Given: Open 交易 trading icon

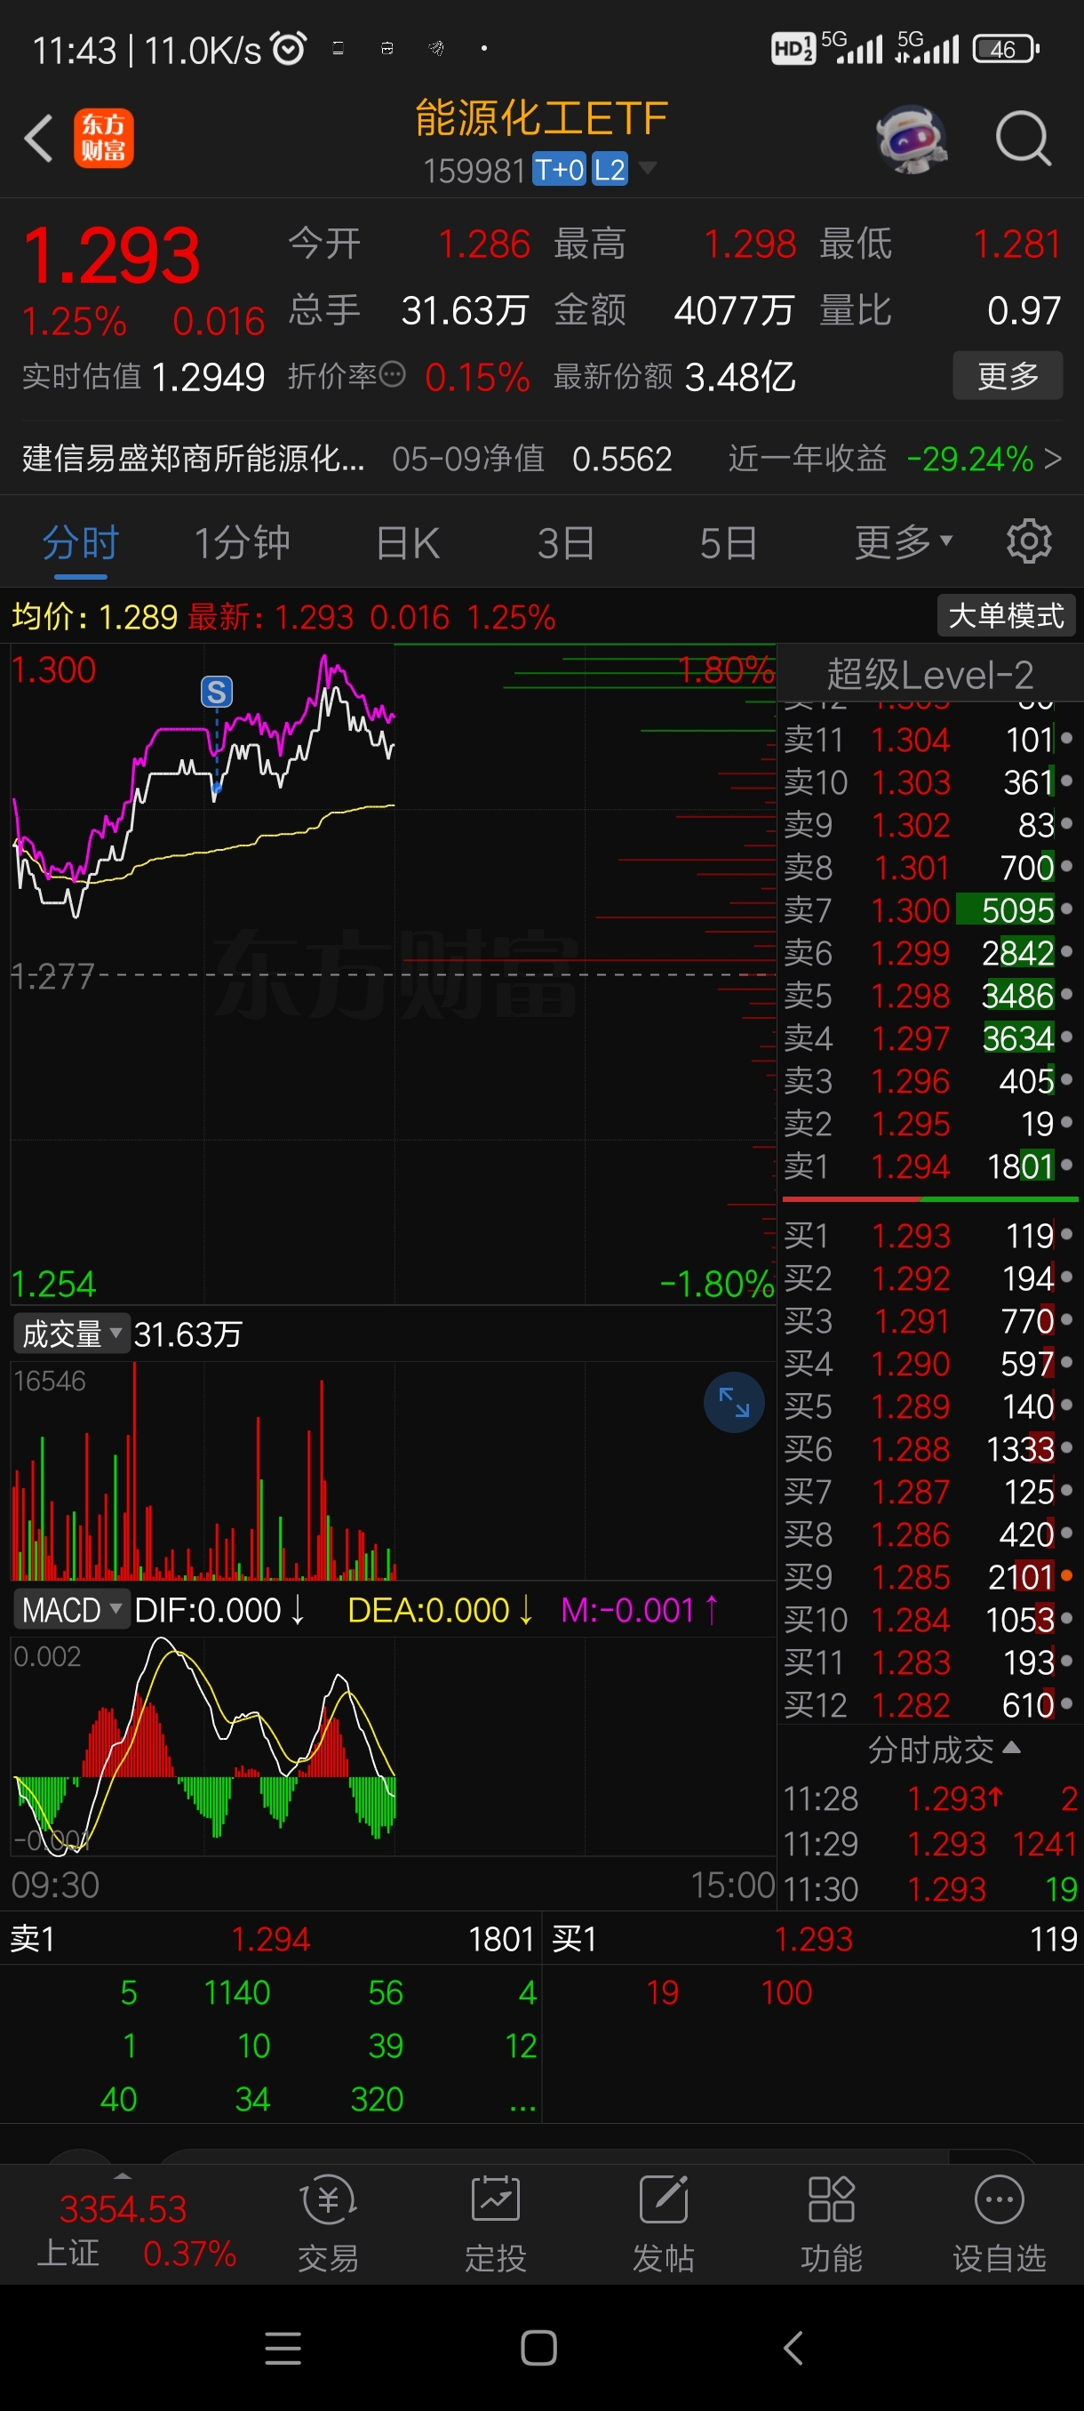Looking at the screenshot, I should [328, 2223].
